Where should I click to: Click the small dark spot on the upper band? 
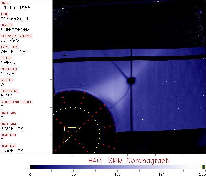pyautogui.click(x=65, y=55)
